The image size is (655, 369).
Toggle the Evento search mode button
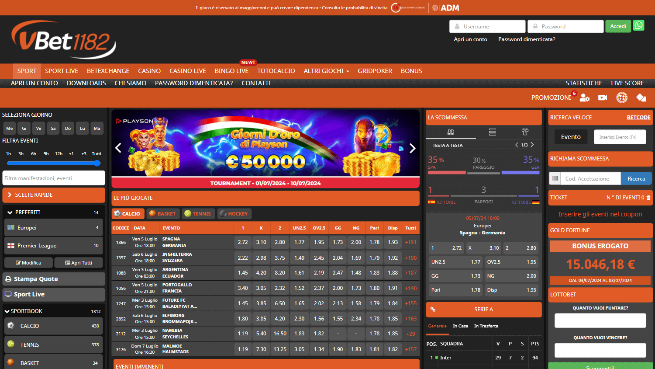click(571, 137)
